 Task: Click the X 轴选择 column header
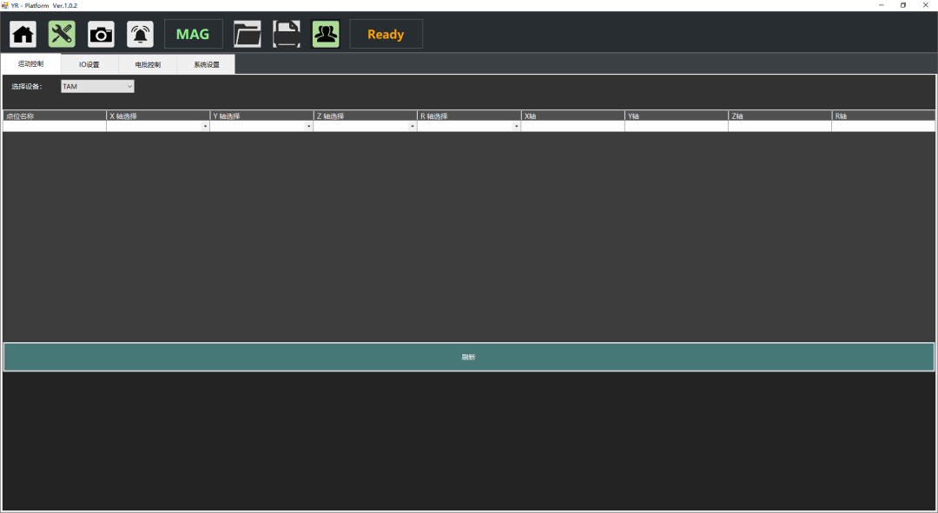click(x=158, y=116)
